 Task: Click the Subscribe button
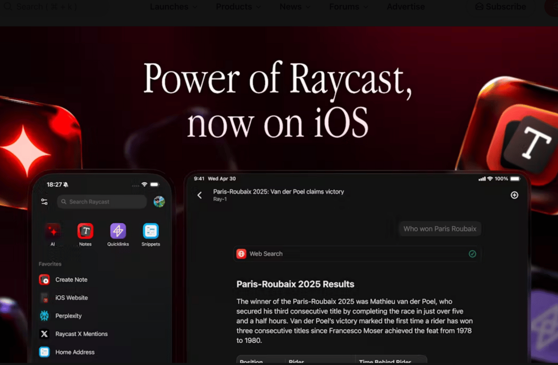501,7
